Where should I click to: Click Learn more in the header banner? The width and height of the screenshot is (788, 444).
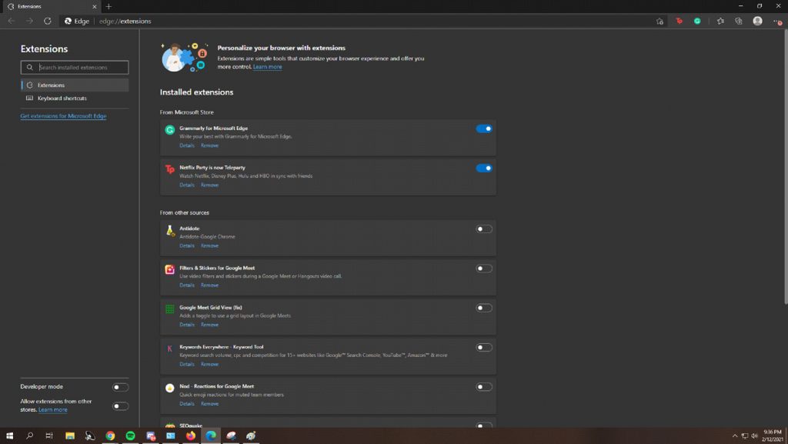[x=267, y=67]
